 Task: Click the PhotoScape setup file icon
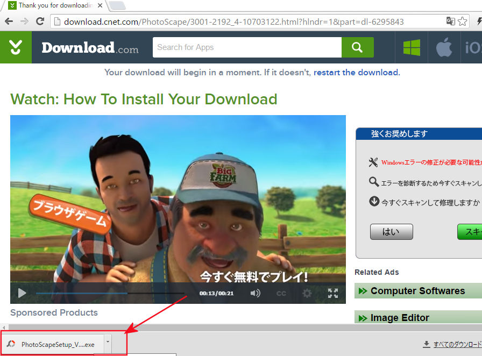11,344
